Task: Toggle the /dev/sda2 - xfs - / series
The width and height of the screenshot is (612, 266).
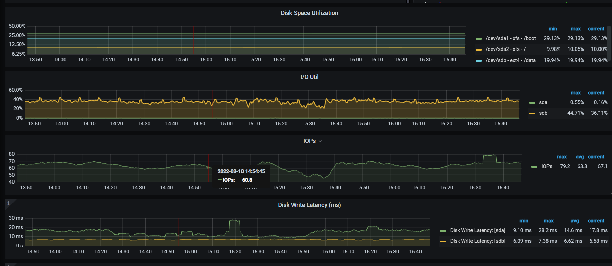Action: point(505,49)
